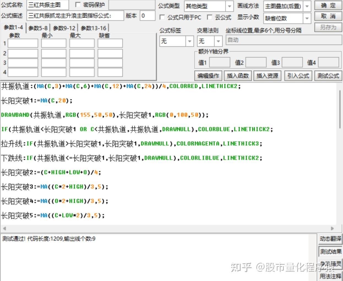
Task: Click the 值3 input field
Action: click(x=292, y=62)
